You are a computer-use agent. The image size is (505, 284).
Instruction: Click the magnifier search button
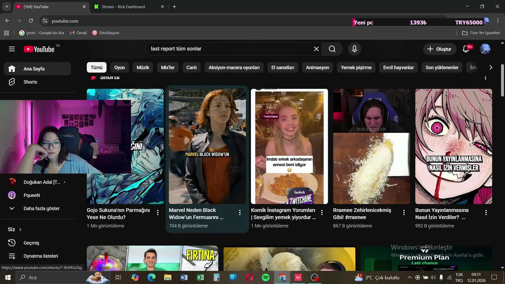tap(332, 49)
